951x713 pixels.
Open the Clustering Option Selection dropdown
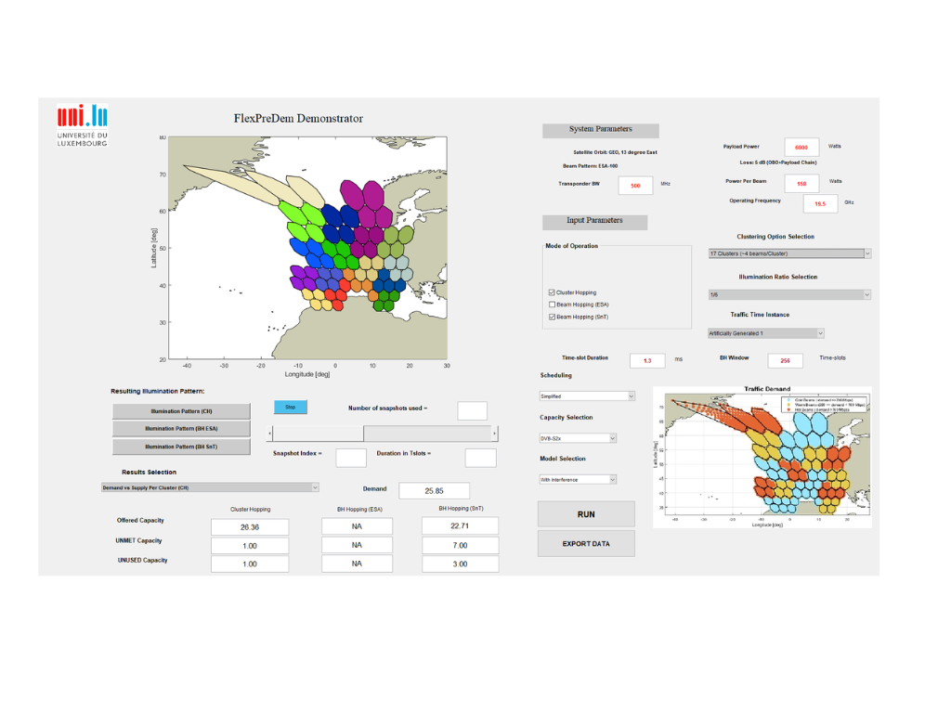789,253
